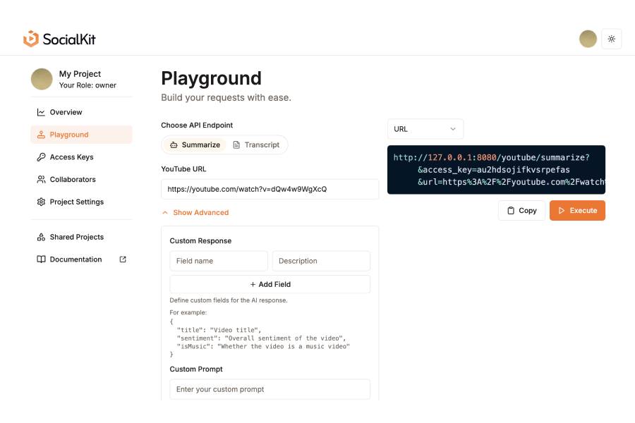Screen dimensions: 635x423
Task: Click the "Custom Prompt" label
Action: [196, 369]
